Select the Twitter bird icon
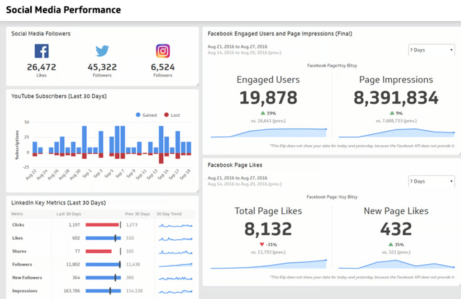The width and height of the screenshot is (461, 299). tap(102, 50)
